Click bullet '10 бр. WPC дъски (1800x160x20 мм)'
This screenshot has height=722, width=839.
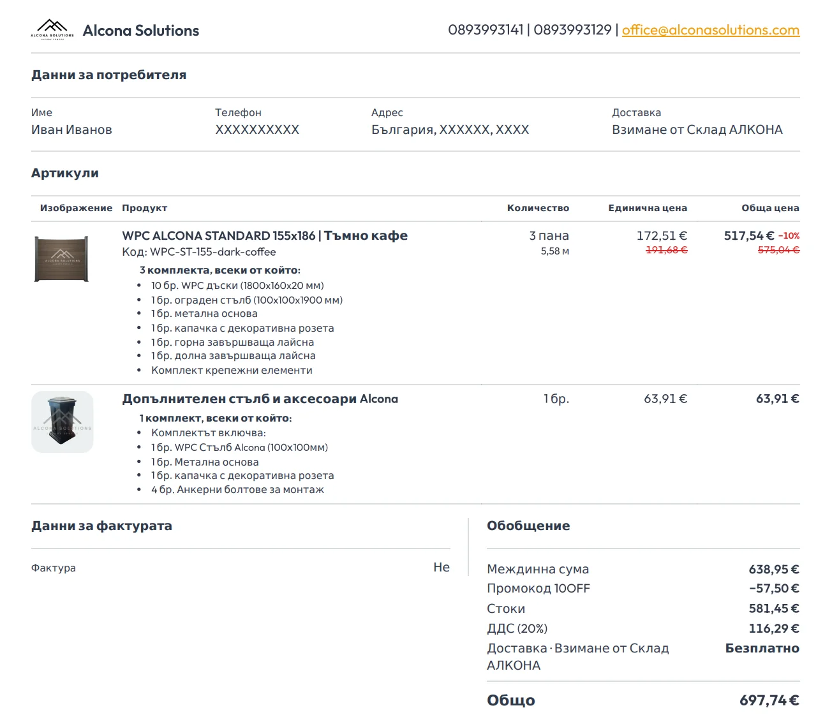237,286
